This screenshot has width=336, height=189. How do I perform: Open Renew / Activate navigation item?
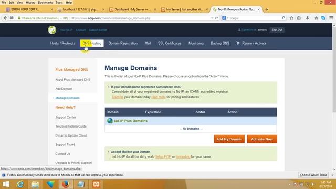254,43
